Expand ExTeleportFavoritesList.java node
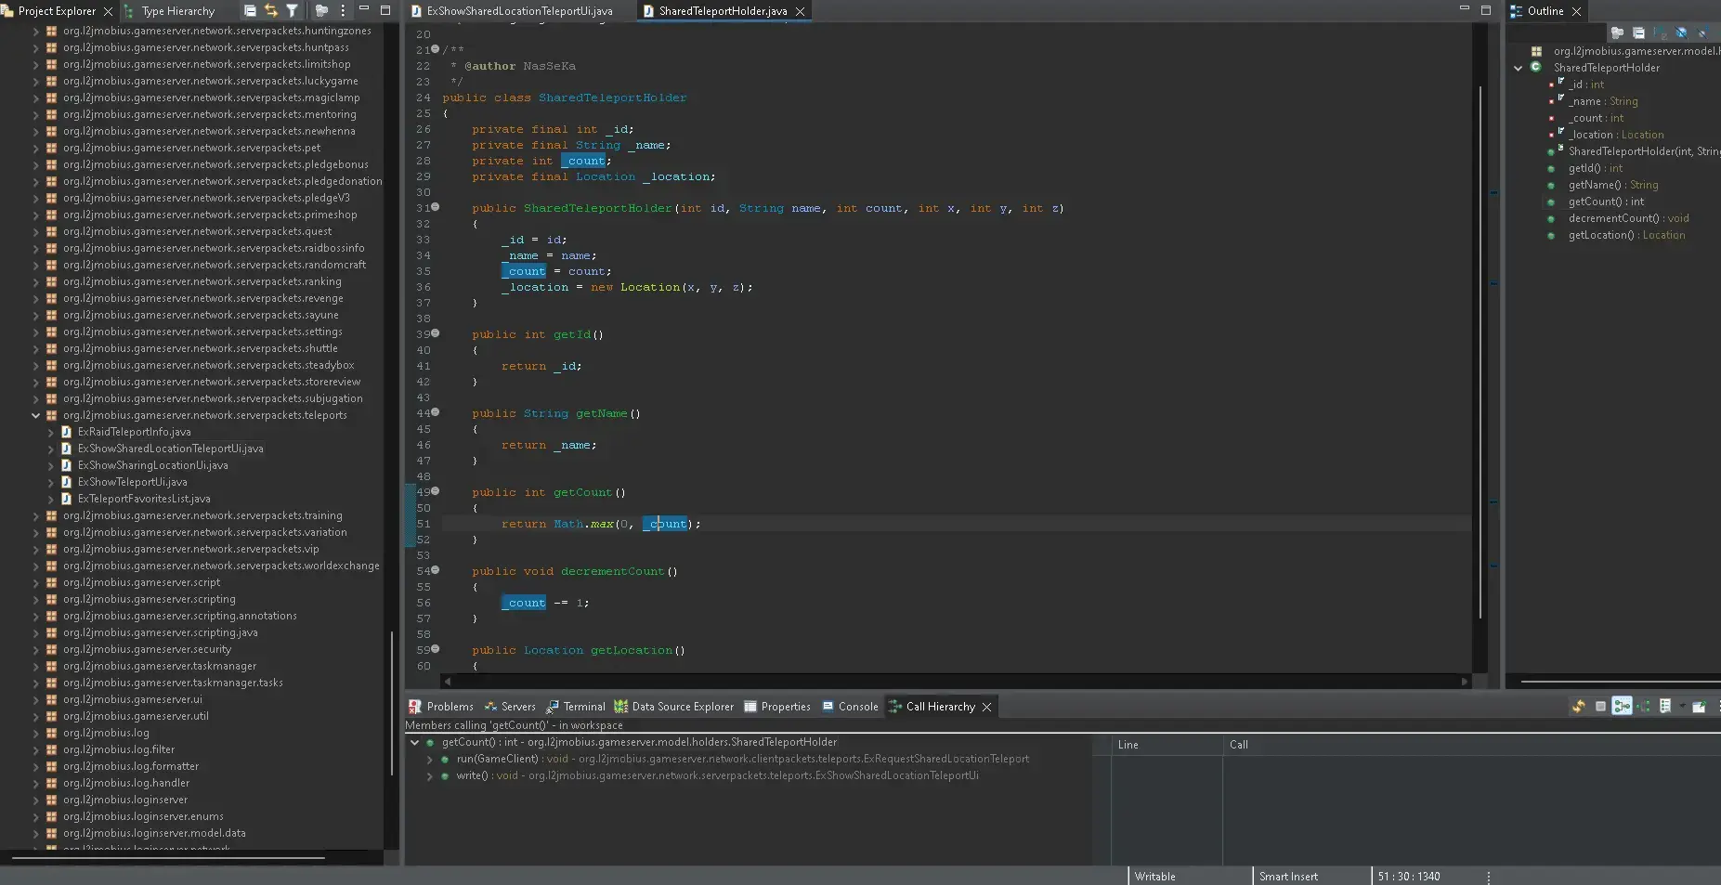Viewport: 1721px width, 885px height. [50, 499]
